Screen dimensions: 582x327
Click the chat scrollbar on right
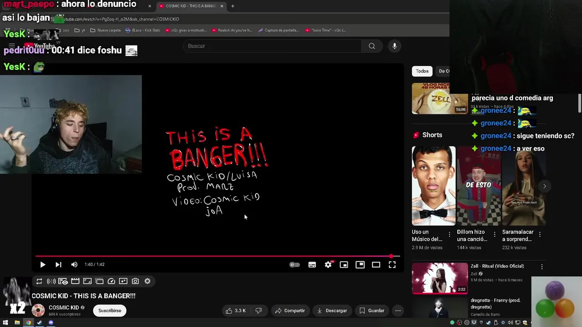click(579, 103)
